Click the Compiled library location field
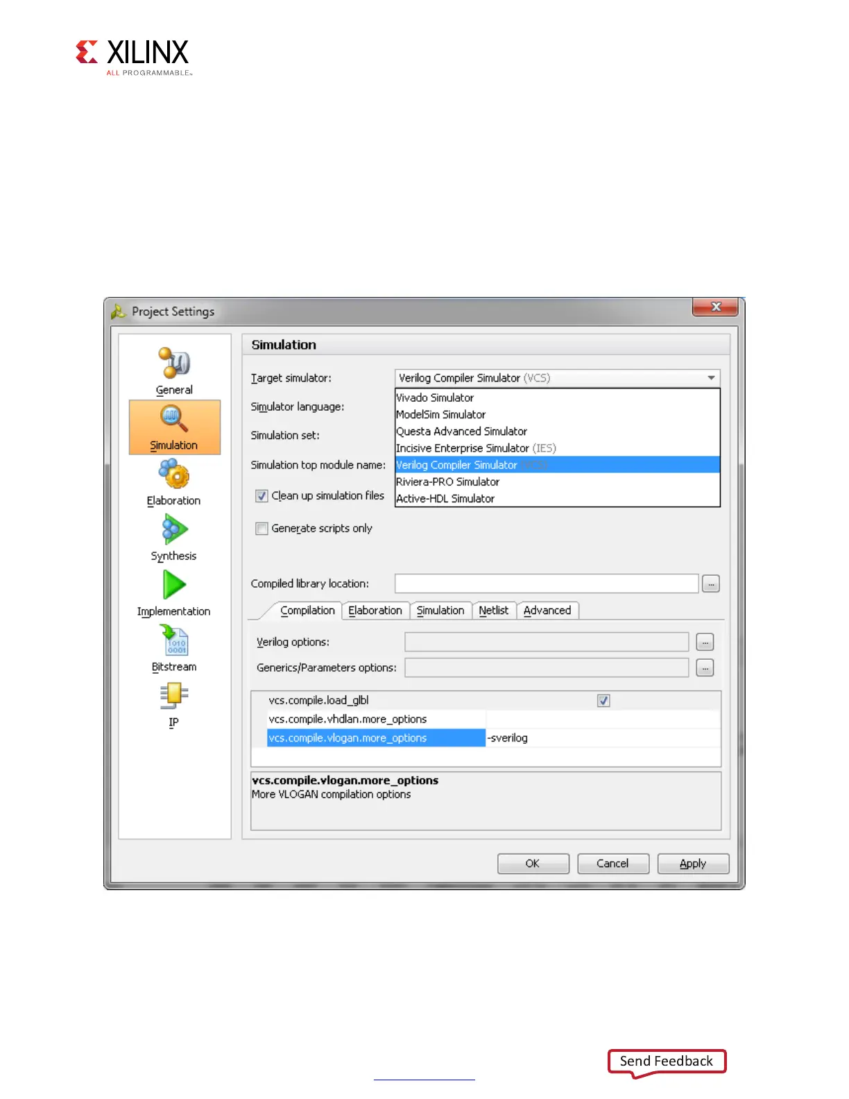Image resolution: width=849 pixels, height=1099 pixels. coord(547,584)
